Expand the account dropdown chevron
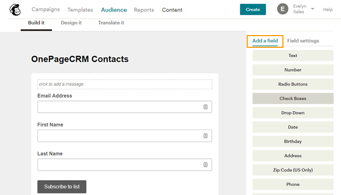Viewport: 341px width, 195px height. coord(313,9)
